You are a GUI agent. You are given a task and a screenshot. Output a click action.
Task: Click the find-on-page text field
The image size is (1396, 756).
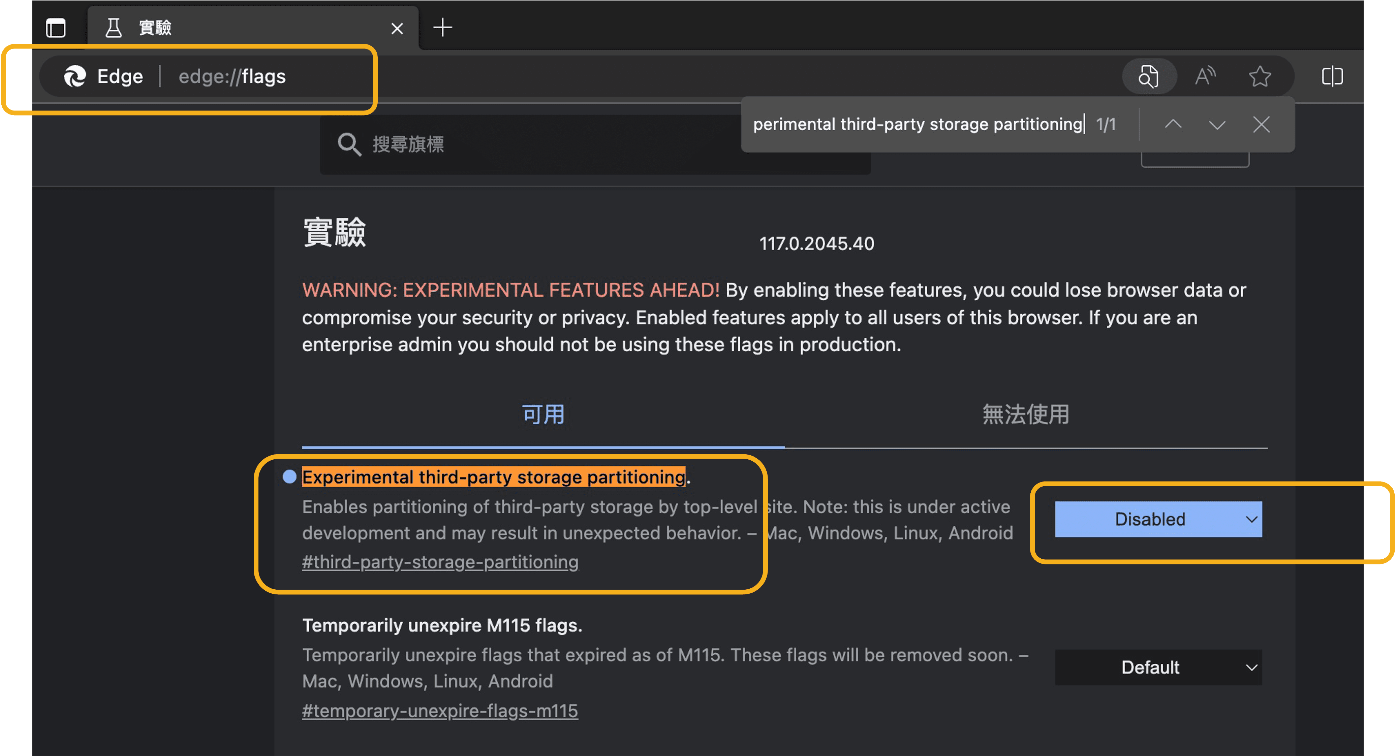pos(919,124)
